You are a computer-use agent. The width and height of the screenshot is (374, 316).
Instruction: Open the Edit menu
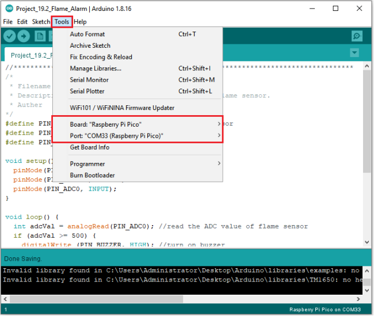pyautogui.click(x=22, y=22)
